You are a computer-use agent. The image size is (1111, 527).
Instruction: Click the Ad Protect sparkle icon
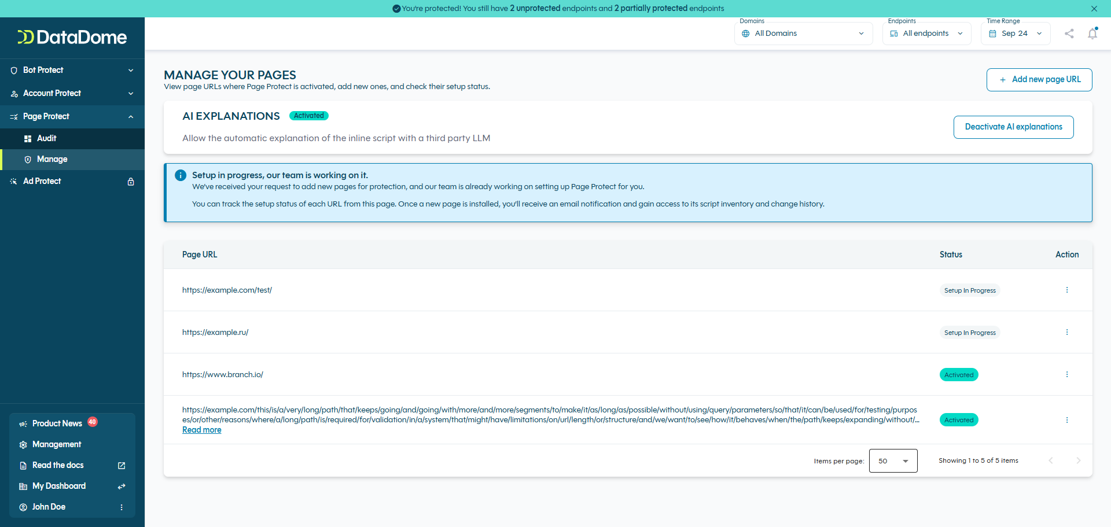click(14, 182)
